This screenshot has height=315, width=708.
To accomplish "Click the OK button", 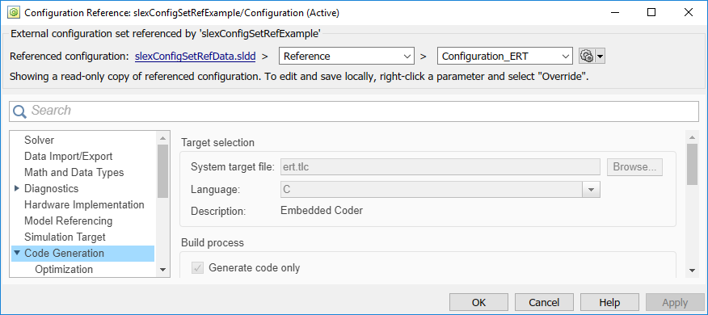I will click(x=478, y=302).
